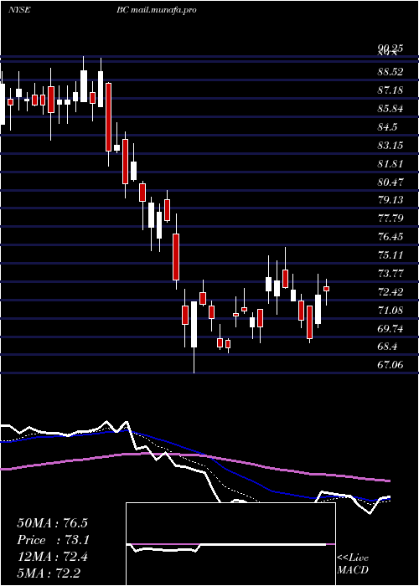Click inside the MACD inset panel
This screenshot has width=419, height=586.
[x=230, y=544]
